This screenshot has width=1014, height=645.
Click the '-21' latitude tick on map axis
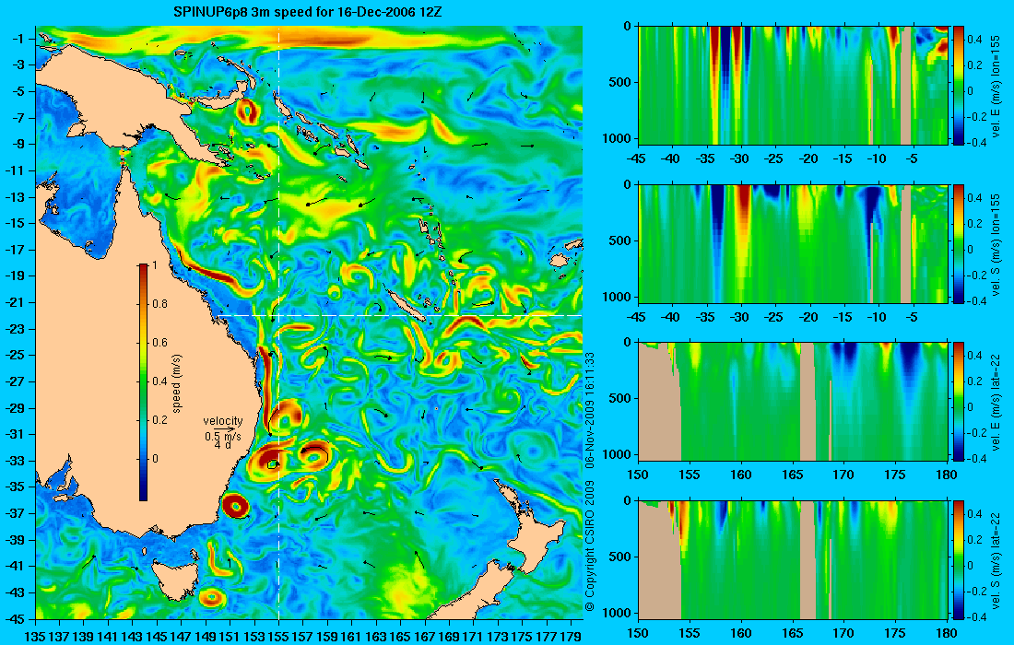[x=15, y=302]
